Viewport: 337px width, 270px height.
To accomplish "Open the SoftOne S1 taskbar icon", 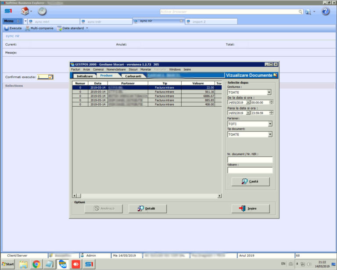I will click(x=89, y=264).
